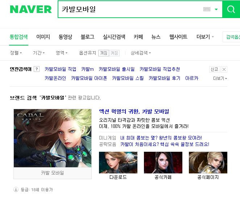Open related search 카발모바일 아이폰
Viewport: 240px width, 198px height.
click(89, 78)
